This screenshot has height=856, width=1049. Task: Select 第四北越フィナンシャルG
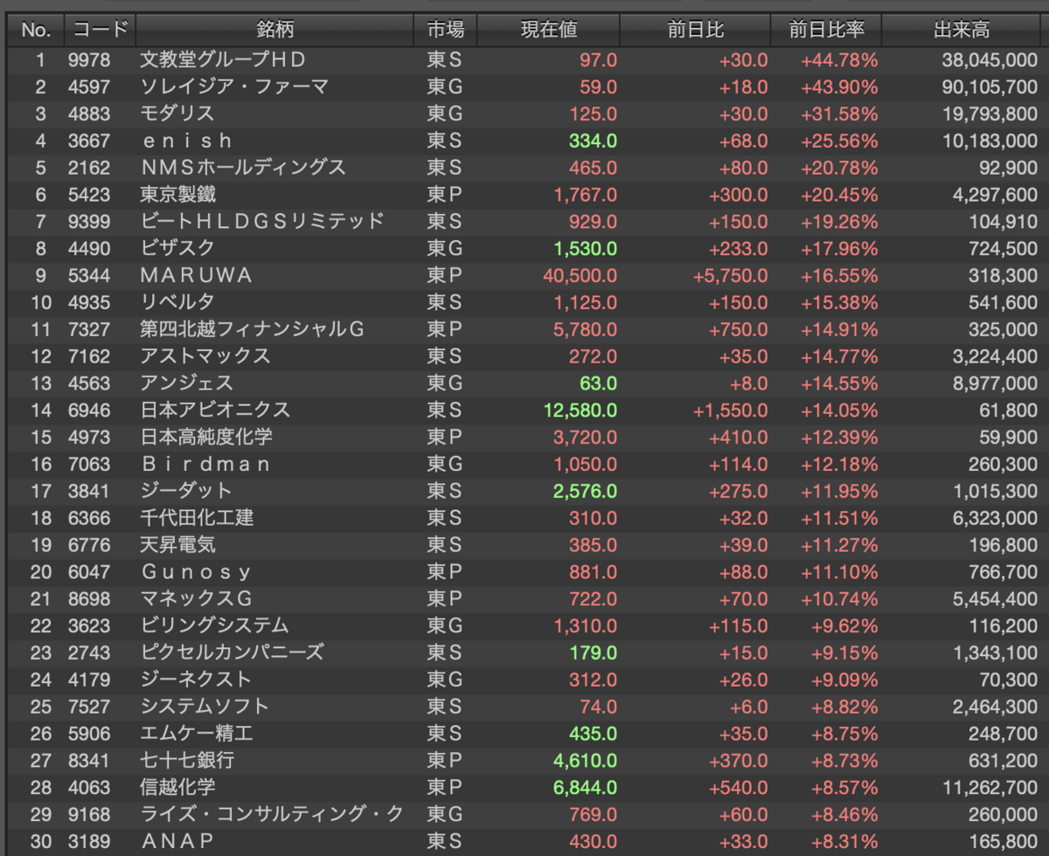252,329
